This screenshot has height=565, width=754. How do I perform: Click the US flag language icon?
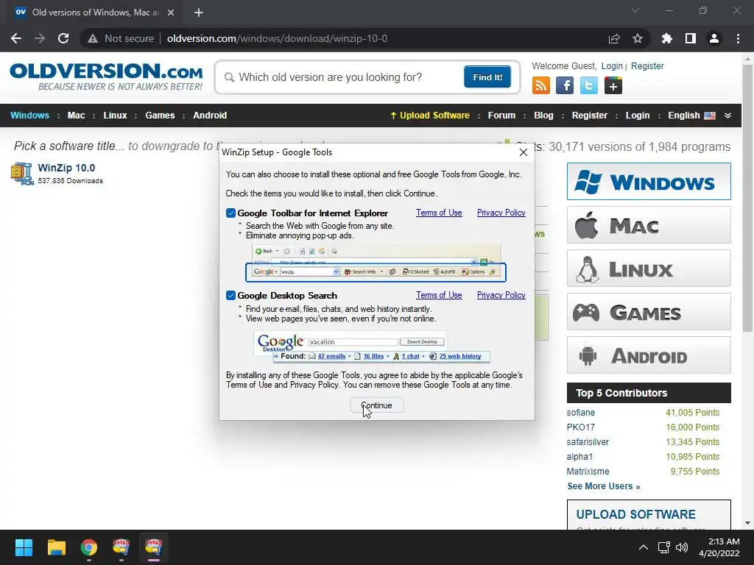point(710,116)
